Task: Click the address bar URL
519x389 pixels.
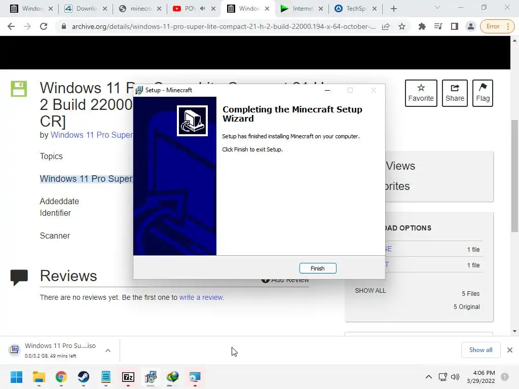Action: pyautogui.click(x=224, y=26)
